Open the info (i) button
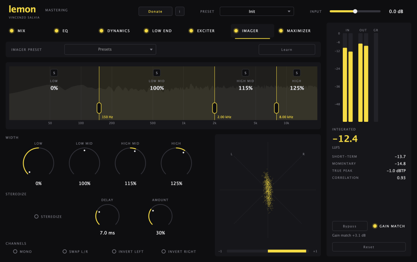The width and height of the screenshot is (417, 262). click(x=180, y=11)
